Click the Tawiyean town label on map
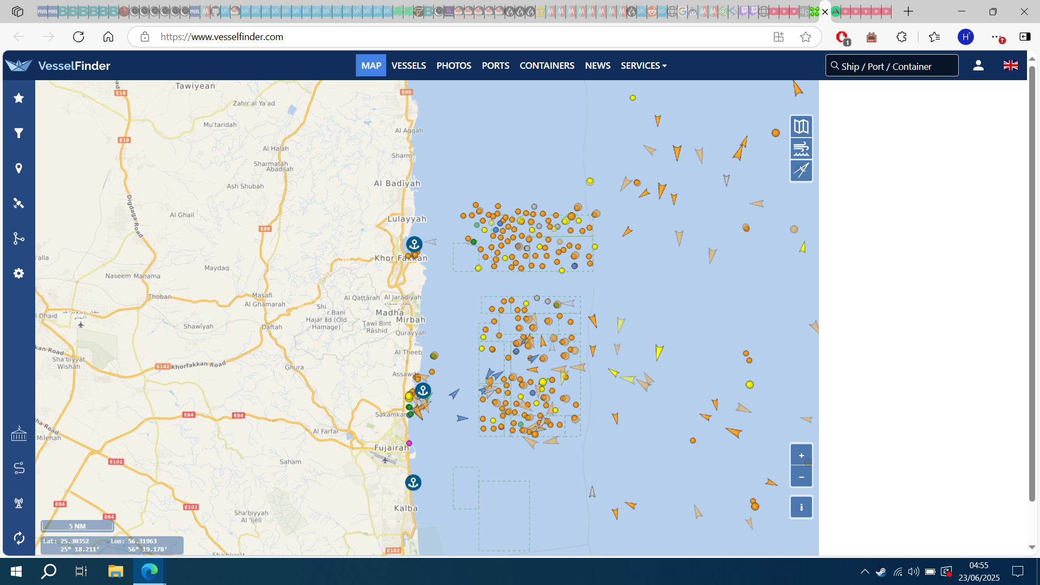The width and height of the screenshot is (1040, 585). tap(195, 86)
